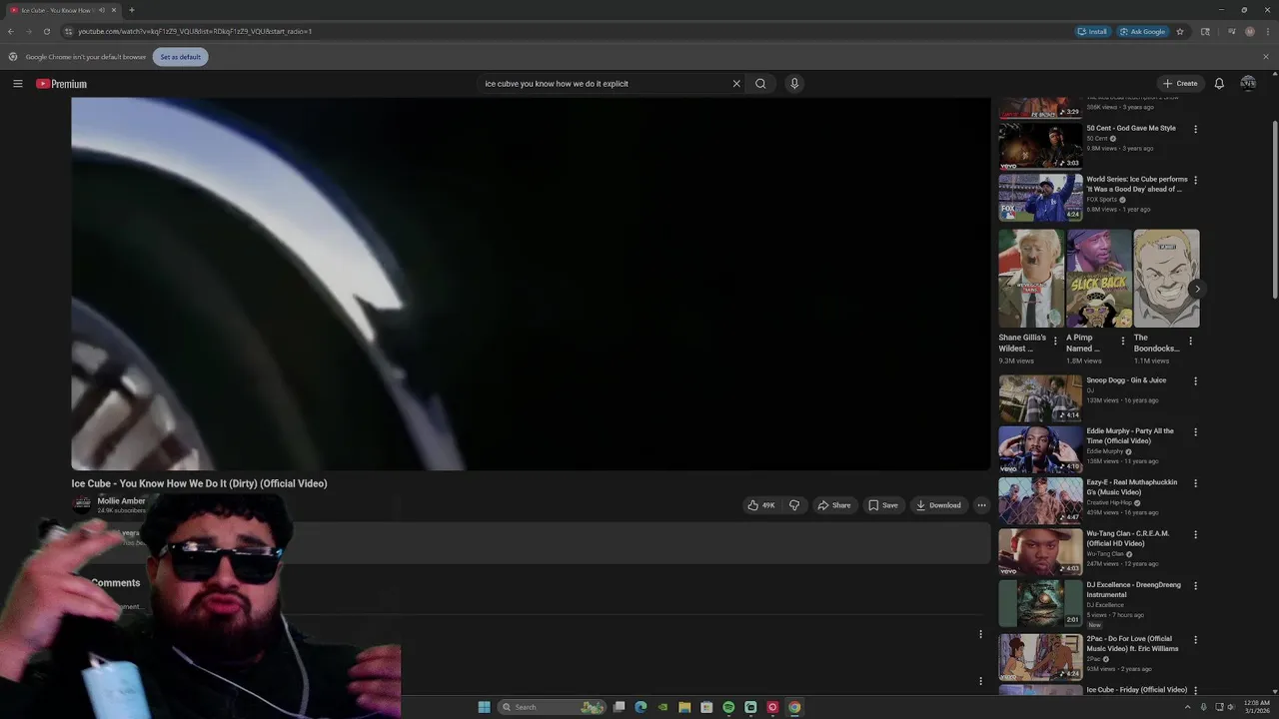Like the Ice Cube video, 49K likes
The width and height of the screenshot is (1279, 719).
761,505
